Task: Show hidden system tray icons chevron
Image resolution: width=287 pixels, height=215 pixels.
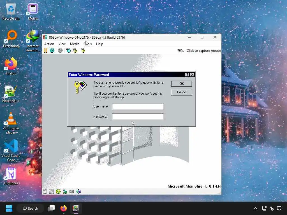Action: click(x=256, y=208)
